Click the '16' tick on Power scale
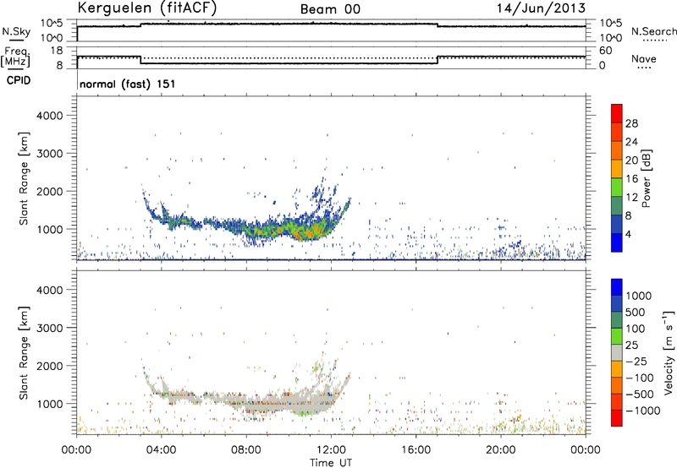Image resolution: width=677 pixels, height=468 pixels. [631, 178]
